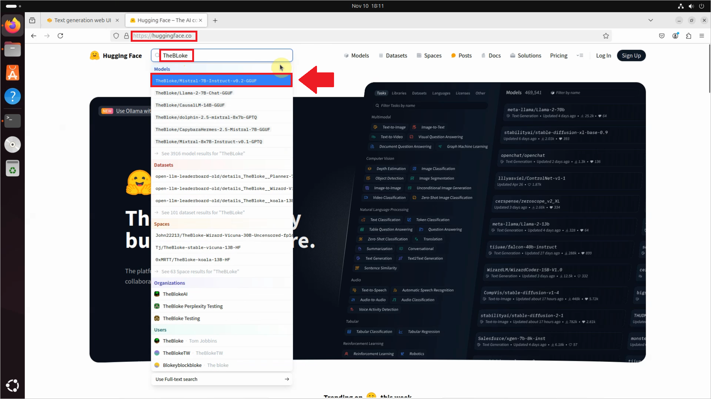The width and height of the screenshot is (711, 399).
Task: Reload the Hugging Face page
Action: (60, 36)
